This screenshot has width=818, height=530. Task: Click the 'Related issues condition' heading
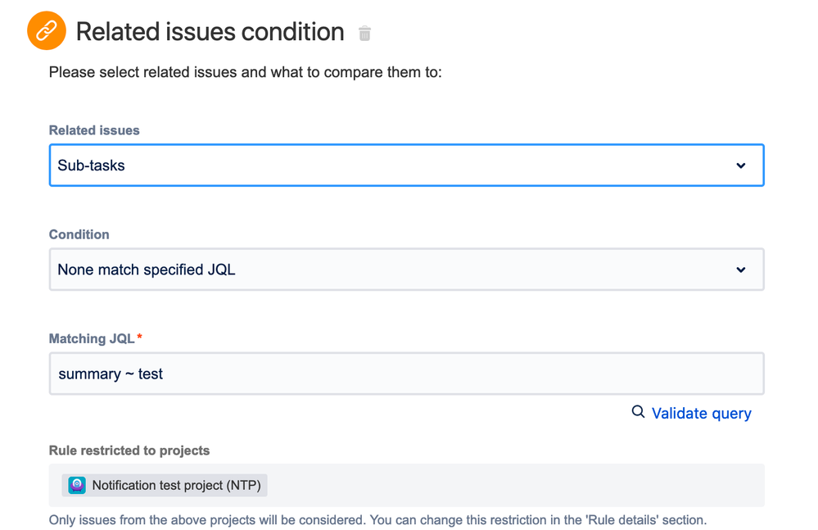[210, 32]
